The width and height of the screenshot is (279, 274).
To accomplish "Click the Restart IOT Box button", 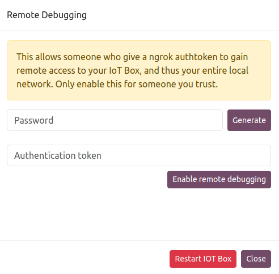I will [203, 259].
